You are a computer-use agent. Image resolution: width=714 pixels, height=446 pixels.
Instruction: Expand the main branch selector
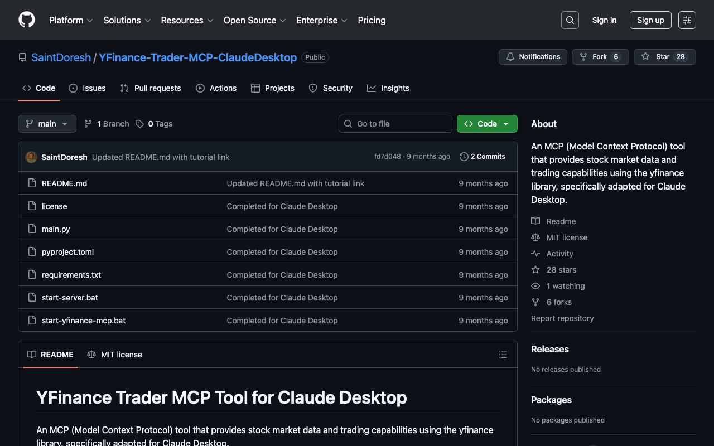pos(47,124)
